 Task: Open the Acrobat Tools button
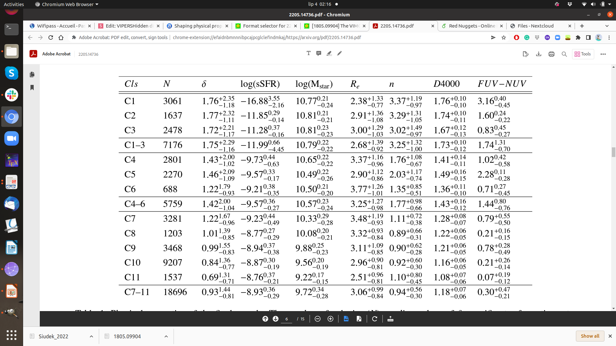click(583, 54)
